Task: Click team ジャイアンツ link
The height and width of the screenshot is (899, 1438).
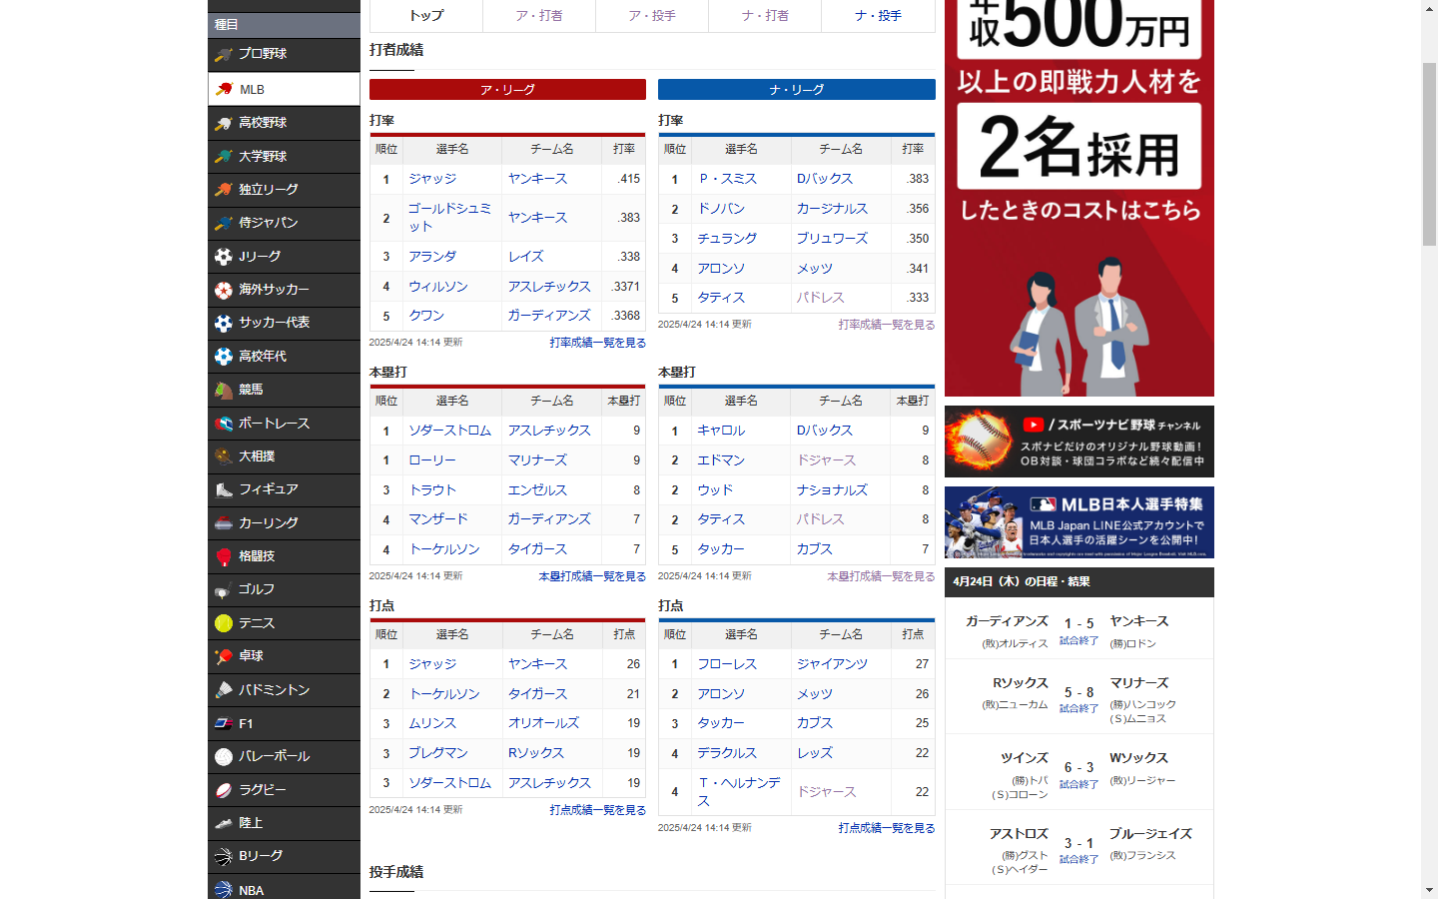Action: pyautogui.click(x=832, y=664)
